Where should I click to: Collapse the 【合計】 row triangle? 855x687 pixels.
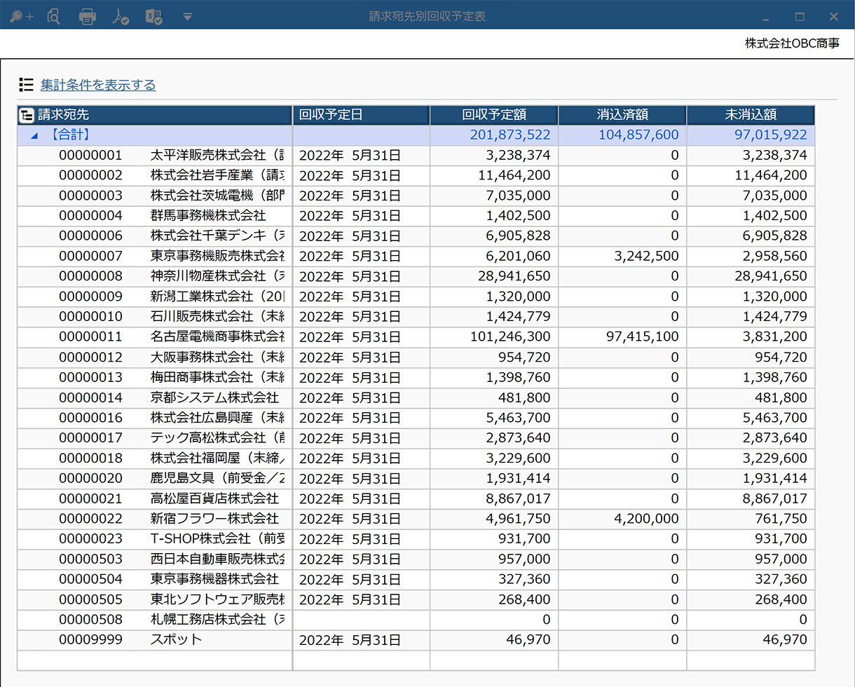[x=34, y=135]
